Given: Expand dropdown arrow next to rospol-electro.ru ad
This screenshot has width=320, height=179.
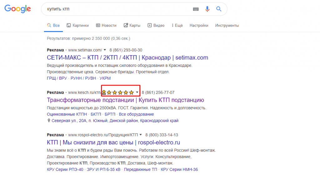Looking at the screenshot, I should tap(141, 135).
